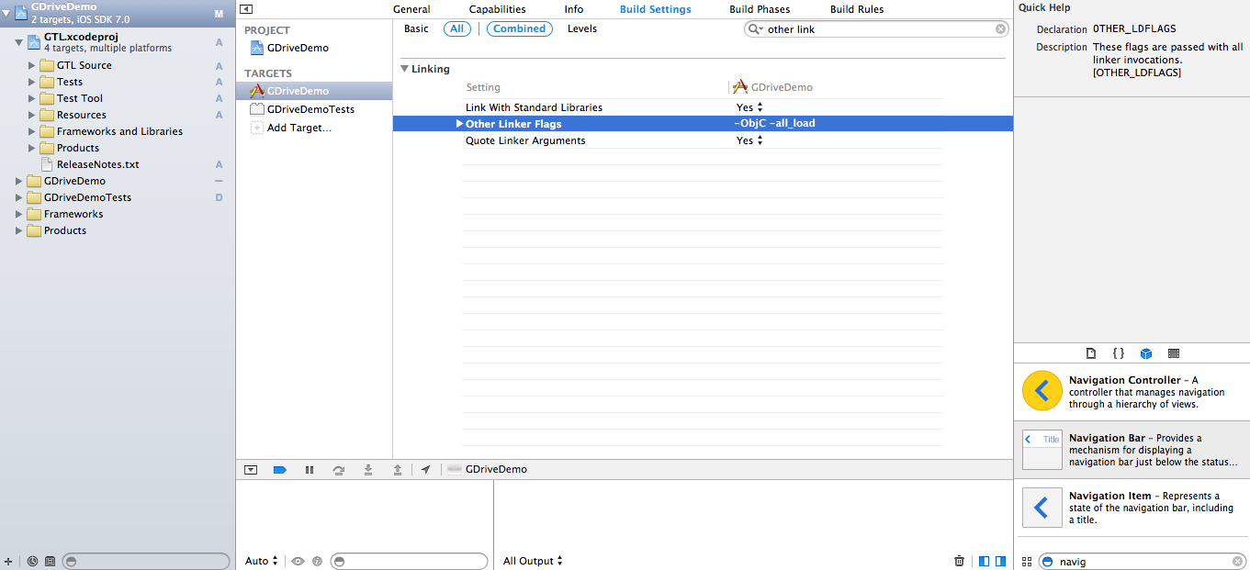
Task: Collapse the Linking section
Action: tap(405, 69)
